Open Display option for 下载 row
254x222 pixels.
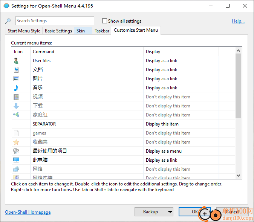[168, 106]
